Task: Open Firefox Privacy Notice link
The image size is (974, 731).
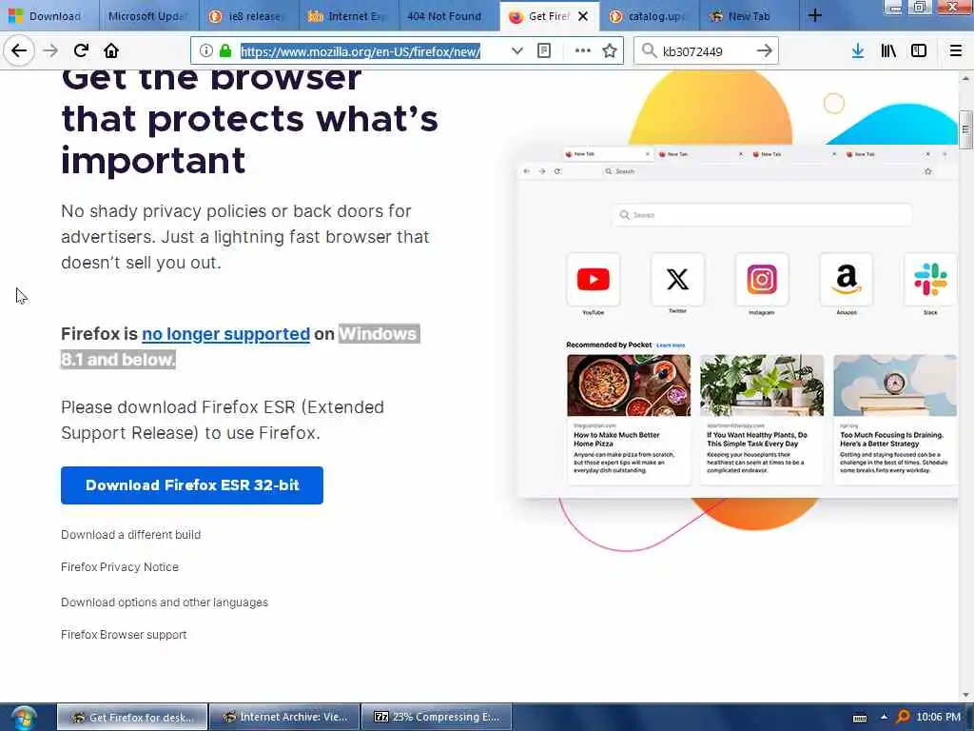Action: point(119,567)
